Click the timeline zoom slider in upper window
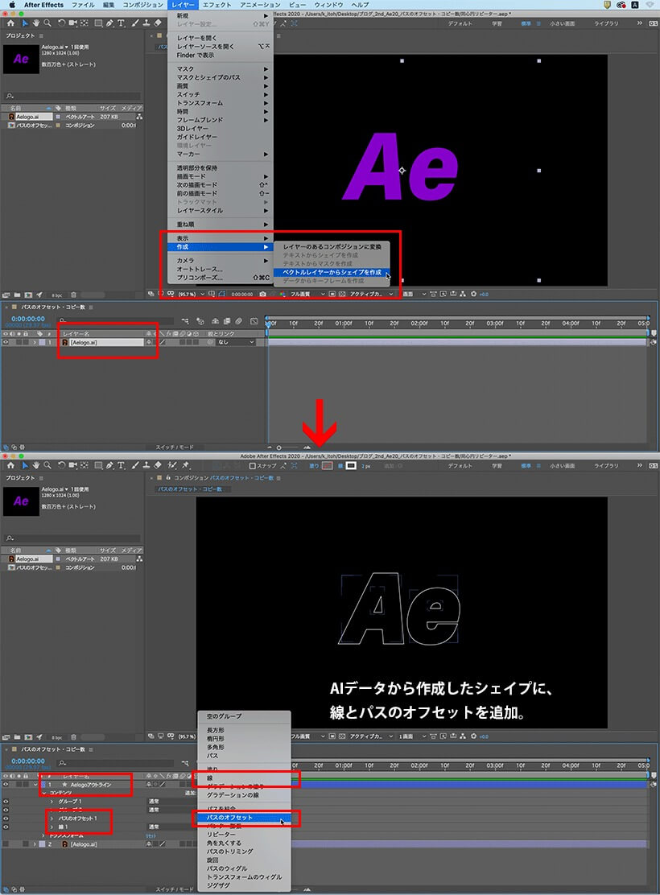 coord(288,447)
